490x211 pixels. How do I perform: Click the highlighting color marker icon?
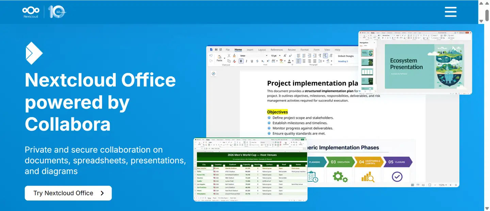(x=282, y=61)
